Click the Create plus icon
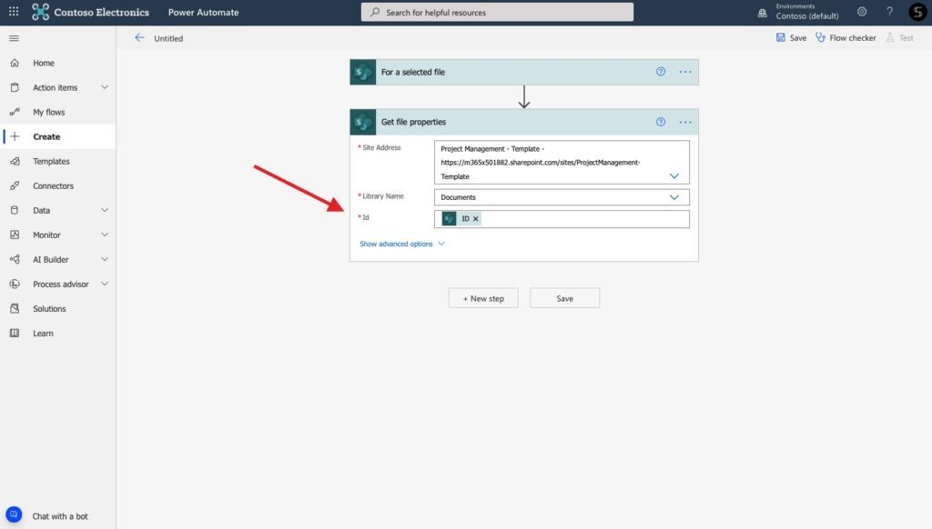Image resolution: width=932 pixels, height=529 pixels. point(15,136)
